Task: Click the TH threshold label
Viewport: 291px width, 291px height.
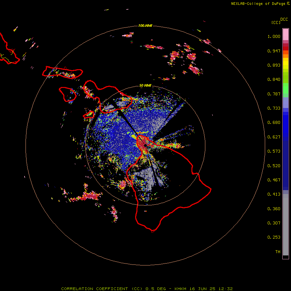Action: (x=278, y=252)
